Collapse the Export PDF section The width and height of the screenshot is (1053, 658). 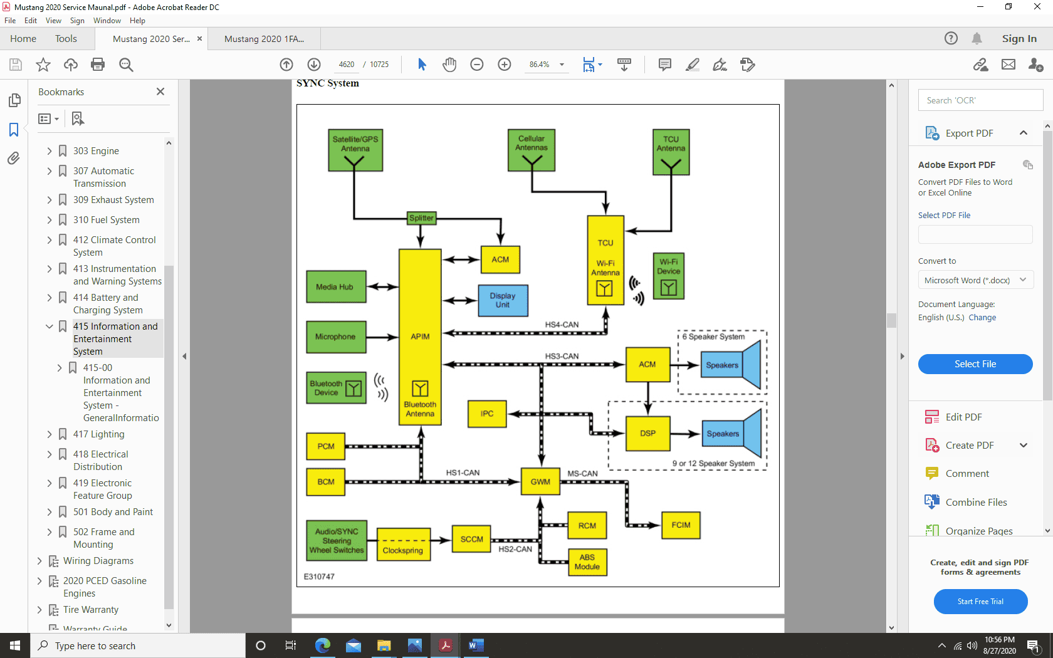[1024, 133]
